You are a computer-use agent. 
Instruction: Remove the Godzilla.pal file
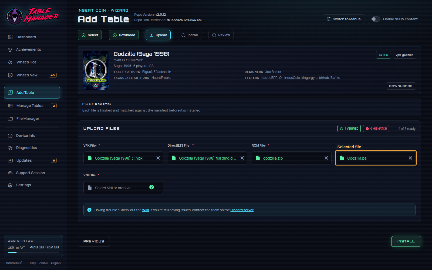410,158
